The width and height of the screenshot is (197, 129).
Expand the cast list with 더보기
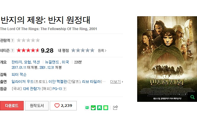[116, 82]
